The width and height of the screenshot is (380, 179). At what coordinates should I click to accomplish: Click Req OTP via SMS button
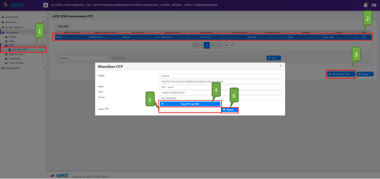(x=190, y=104)
